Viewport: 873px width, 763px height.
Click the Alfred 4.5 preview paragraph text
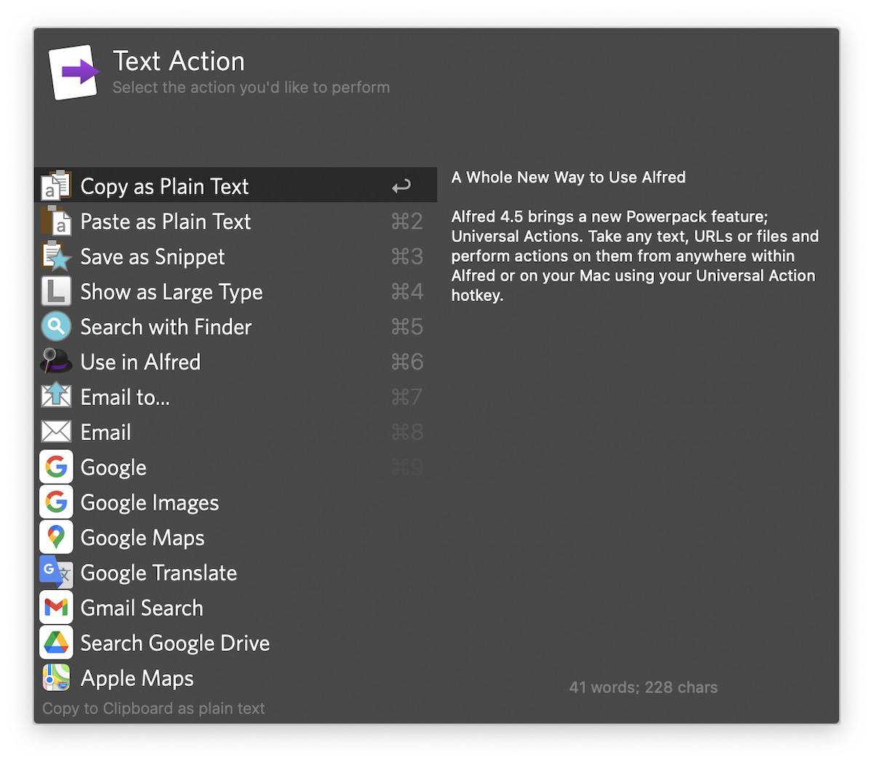(635, 255)
